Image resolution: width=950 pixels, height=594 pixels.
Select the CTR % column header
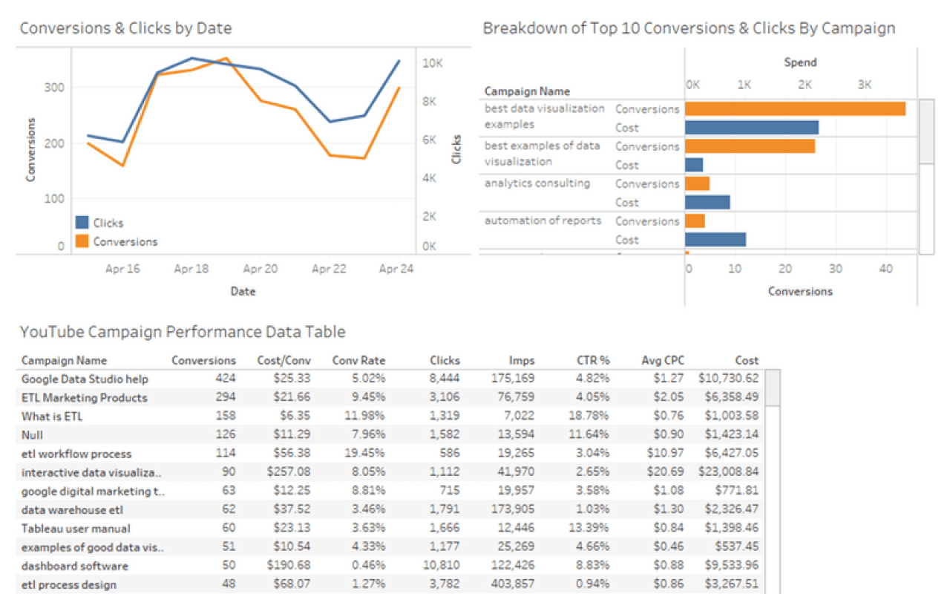593,360
